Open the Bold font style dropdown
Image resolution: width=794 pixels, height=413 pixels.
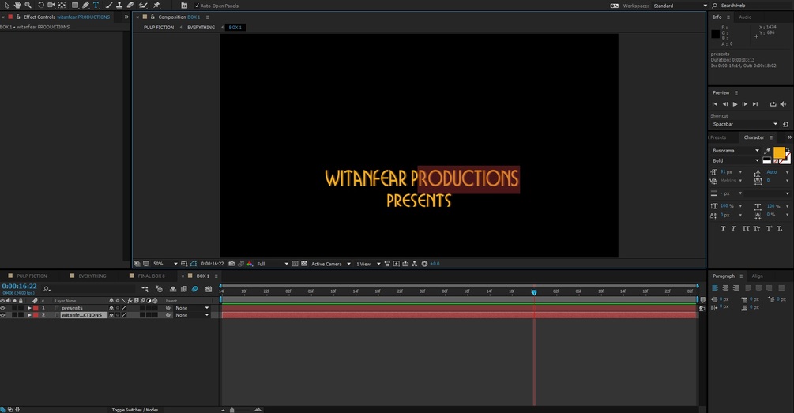click(736, 160)
